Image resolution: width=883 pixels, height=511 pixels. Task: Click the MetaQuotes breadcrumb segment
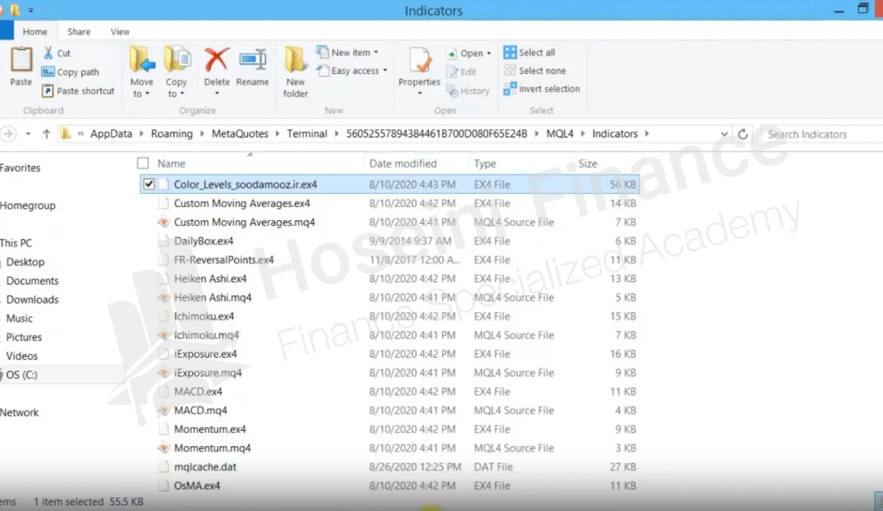click(x=240, y=133)
